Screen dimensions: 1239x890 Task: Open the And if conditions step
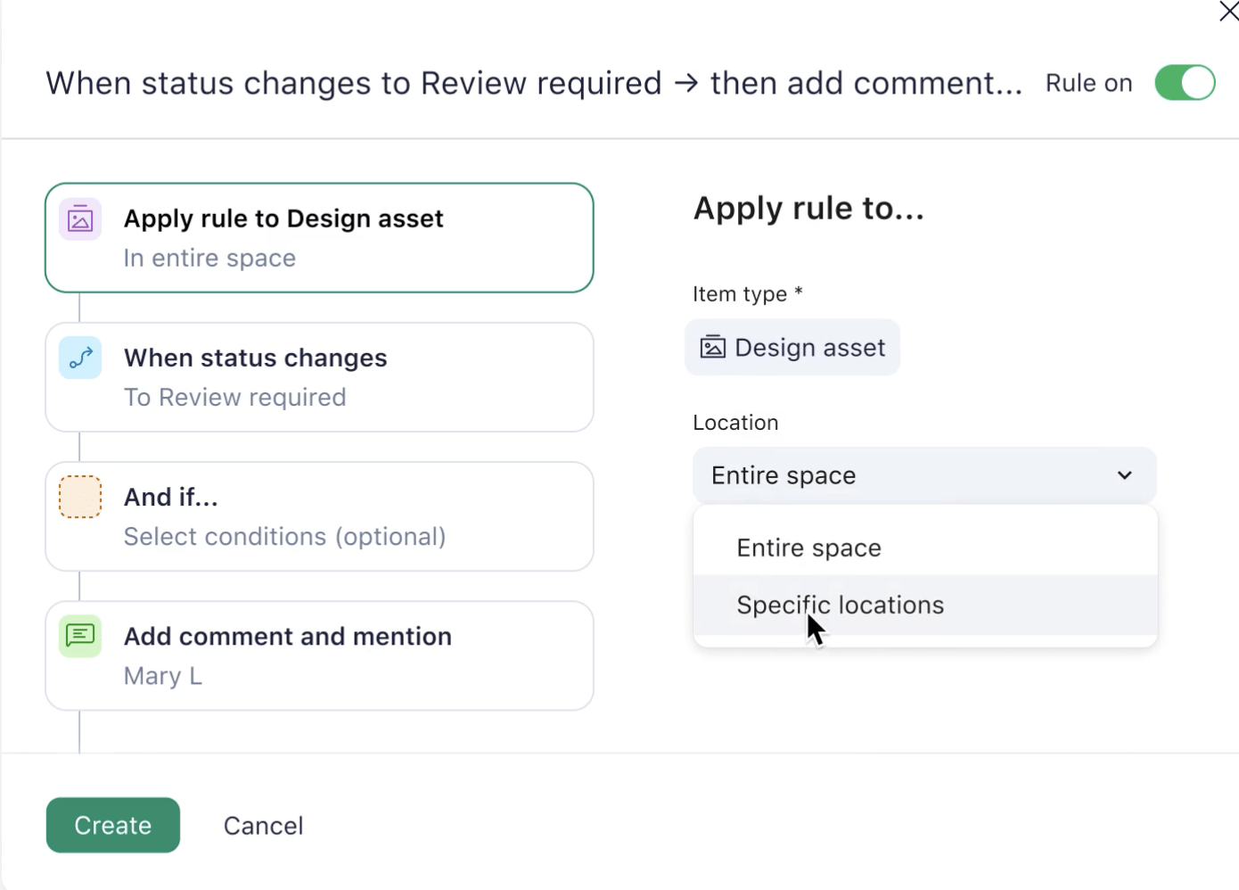point(319,516)
